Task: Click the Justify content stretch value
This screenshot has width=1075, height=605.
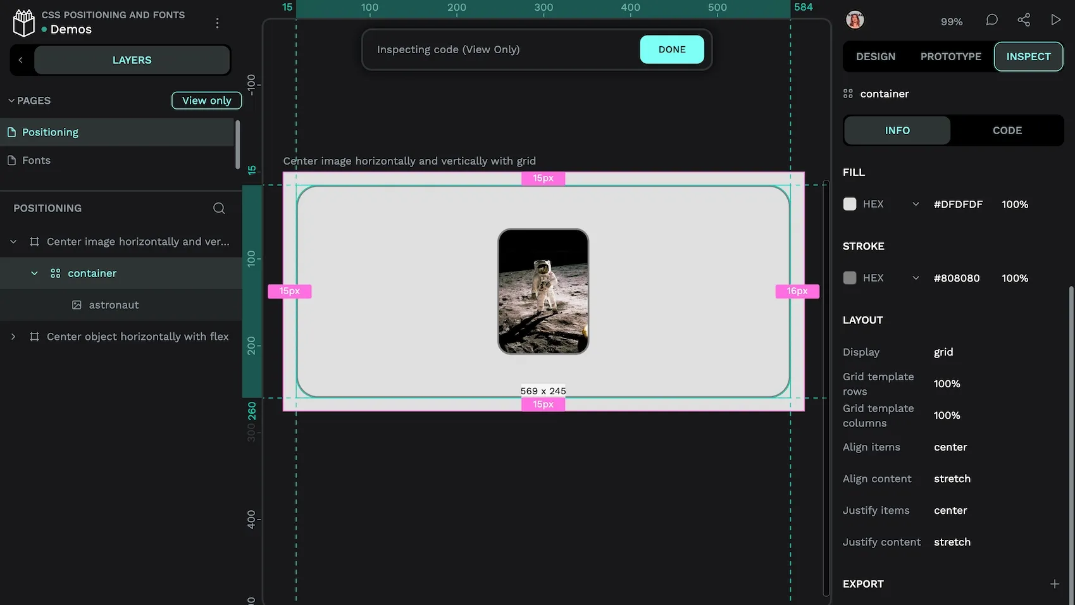Action: click(952, 542)
